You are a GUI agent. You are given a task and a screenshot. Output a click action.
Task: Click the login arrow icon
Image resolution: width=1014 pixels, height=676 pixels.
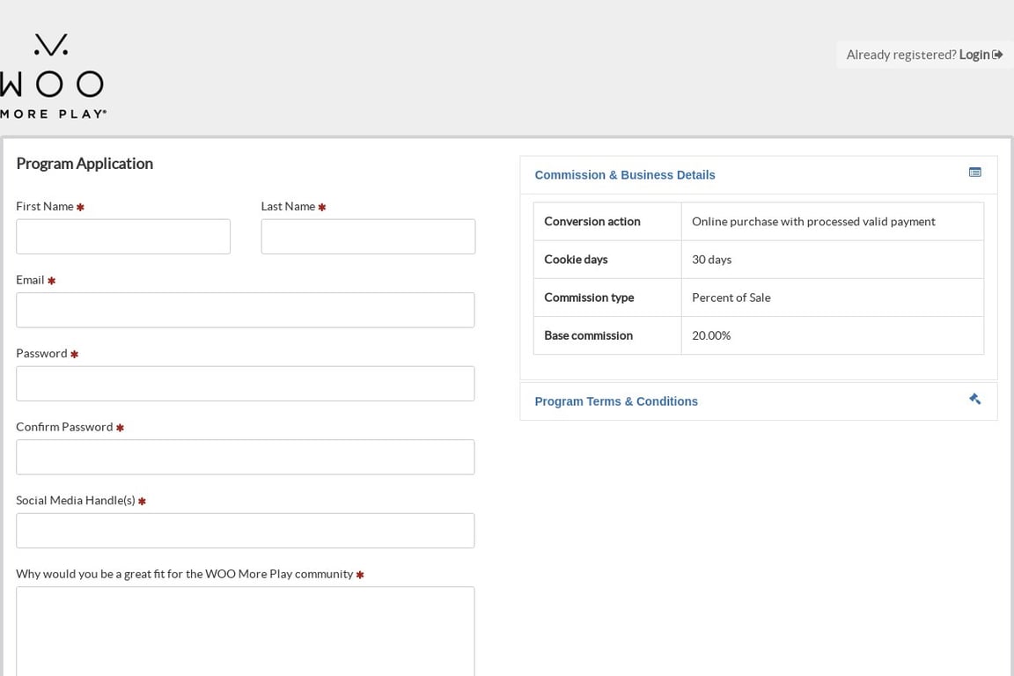pyautogui.click(x=997, y=55)
